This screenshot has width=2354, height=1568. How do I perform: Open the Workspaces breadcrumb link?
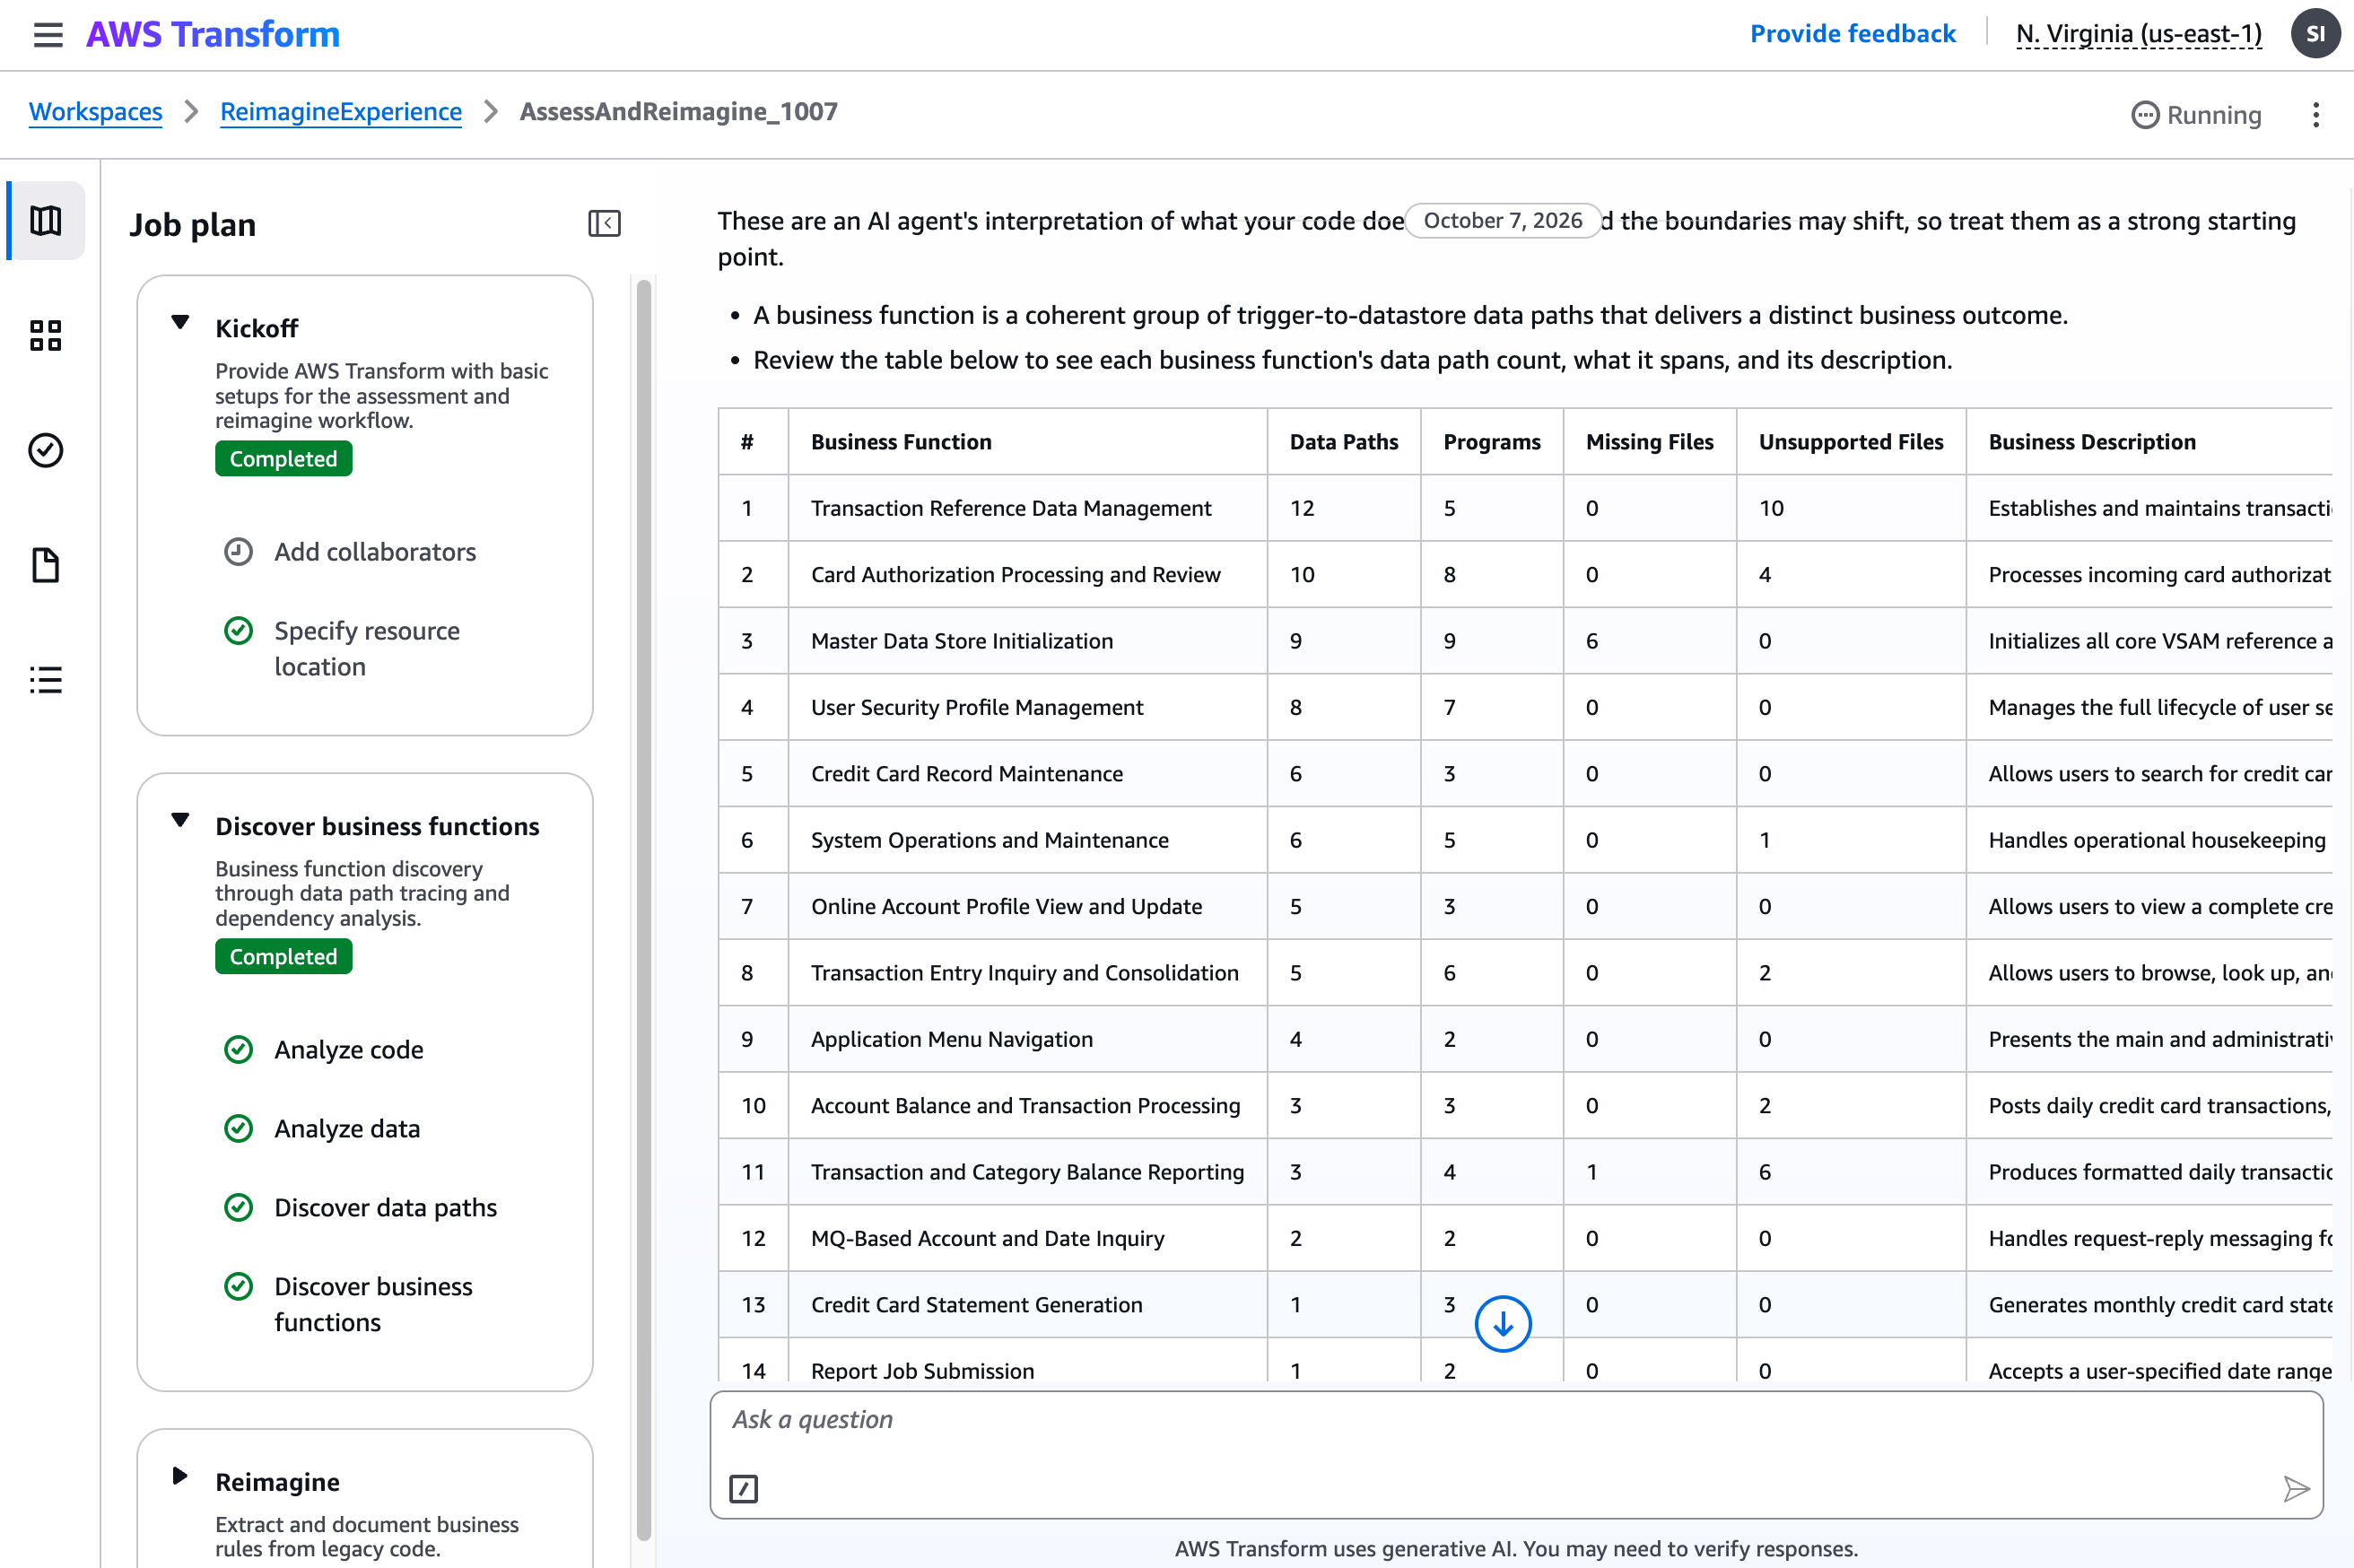[95, 111]
